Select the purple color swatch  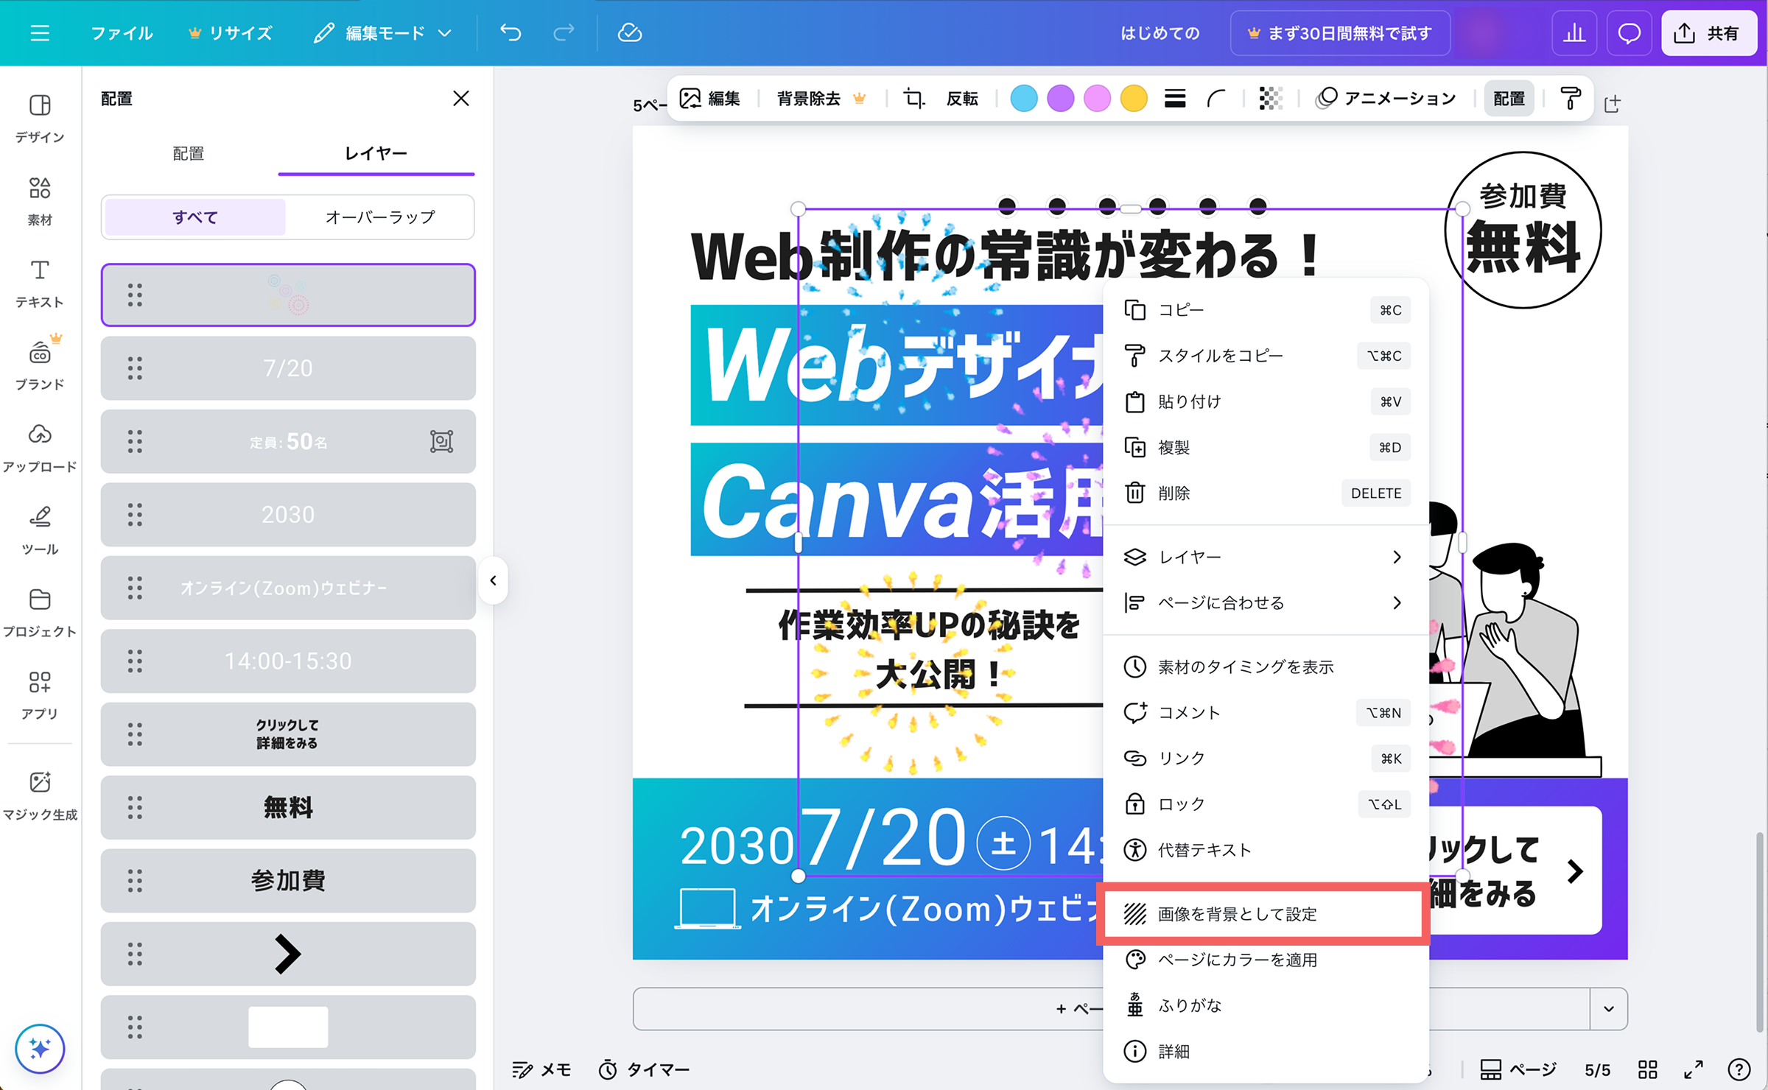tap(1060, 99)
